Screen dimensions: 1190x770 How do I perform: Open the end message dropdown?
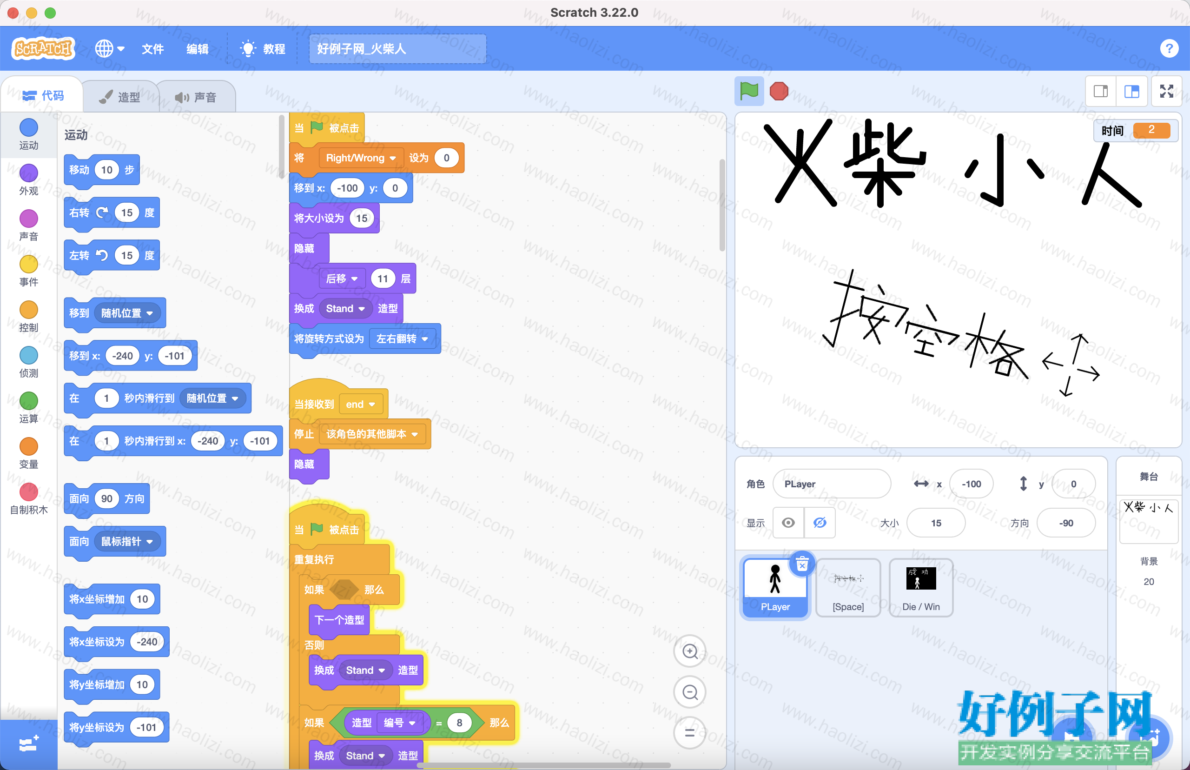tap(360, 404)
